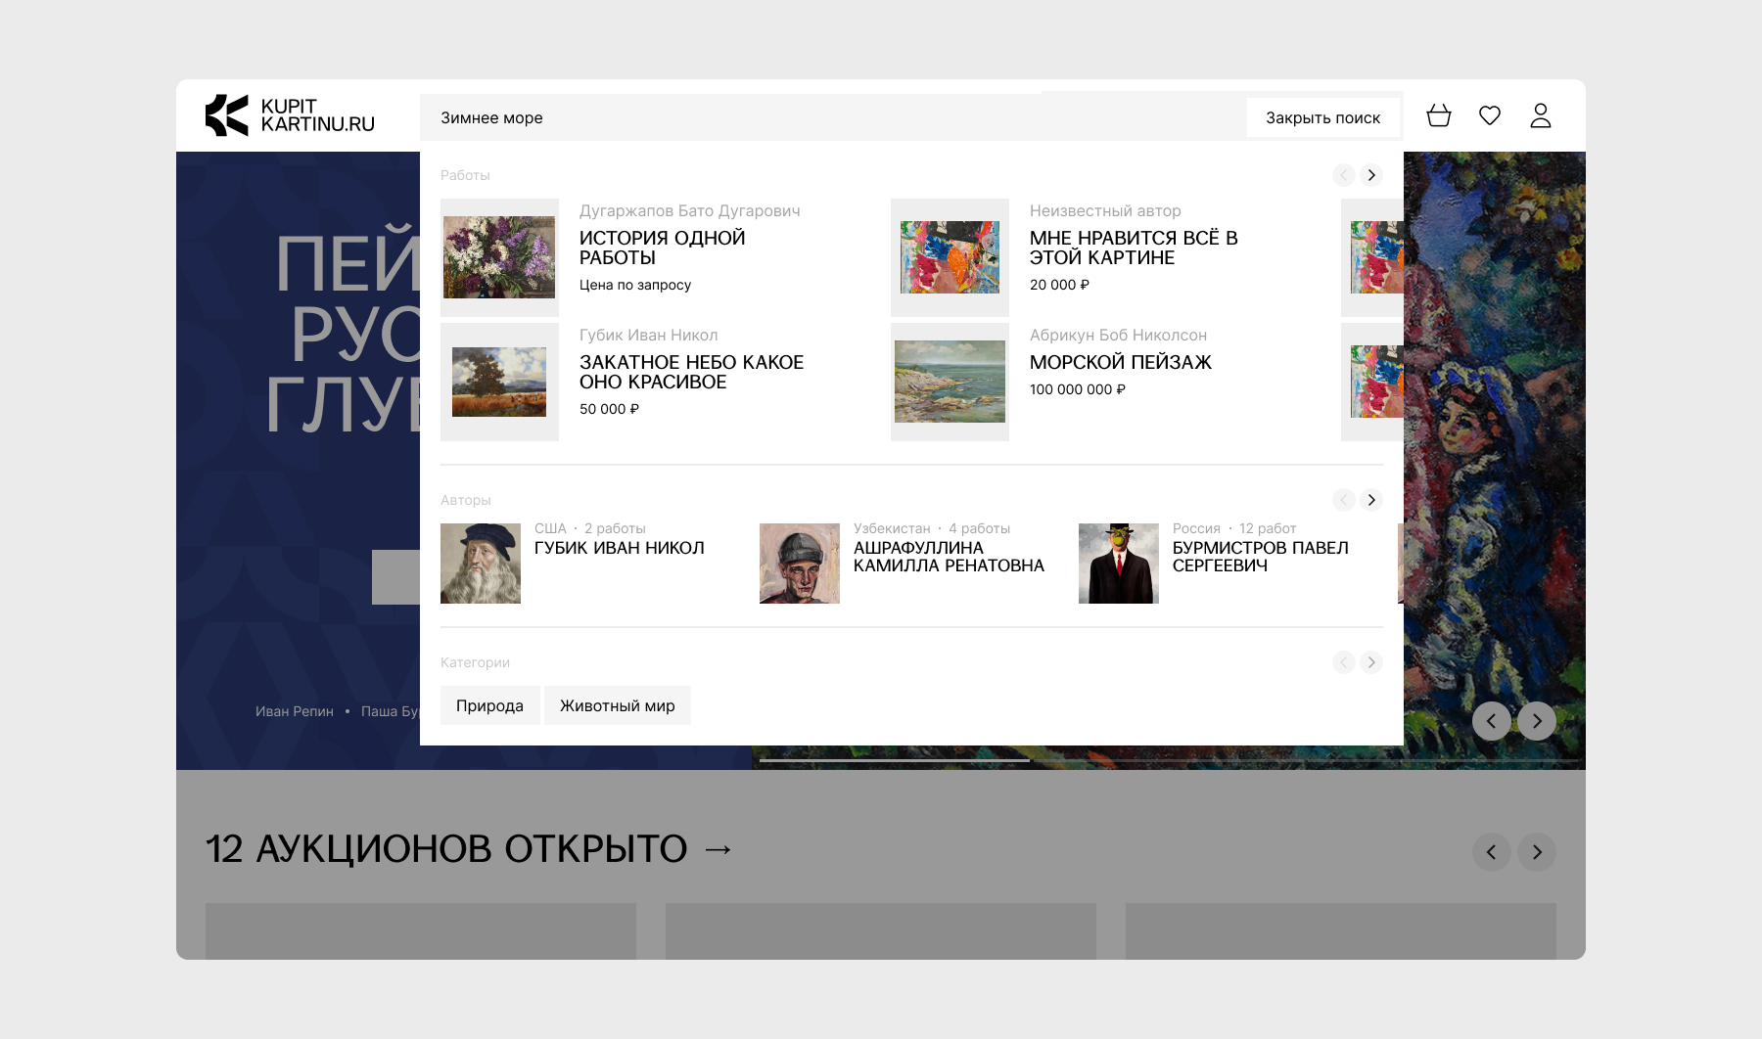The height and width of the screenshot is (1039, 1762).
Task: Go to next hero banner slide
Action: point(1537,721)
